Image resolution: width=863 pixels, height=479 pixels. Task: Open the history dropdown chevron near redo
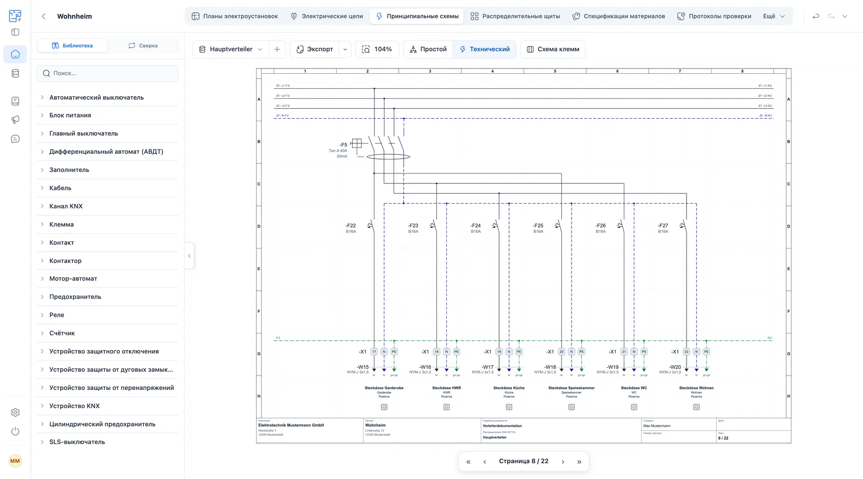pos(845,16)
